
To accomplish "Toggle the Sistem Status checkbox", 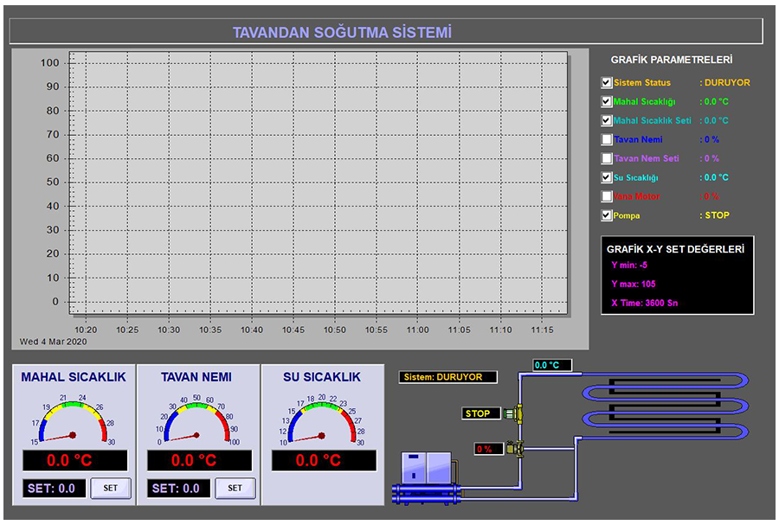I will click(606, 82).
